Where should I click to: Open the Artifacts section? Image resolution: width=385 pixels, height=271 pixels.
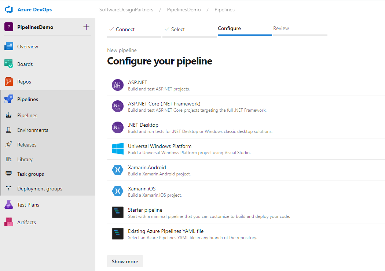27,222
